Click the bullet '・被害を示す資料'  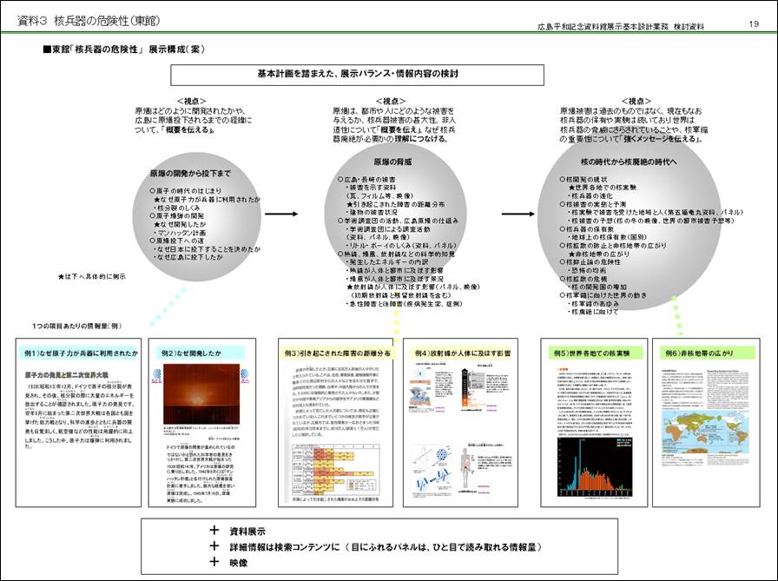(371, 188)
